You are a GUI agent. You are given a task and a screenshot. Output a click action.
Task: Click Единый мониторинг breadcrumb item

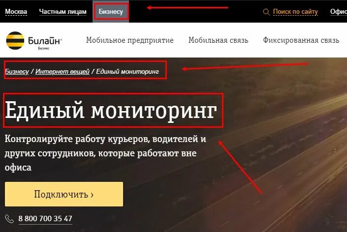click(127, 71)
